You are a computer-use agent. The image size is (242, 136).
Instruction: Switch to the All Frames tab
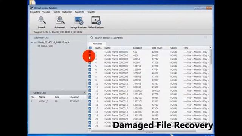(97, 44)
